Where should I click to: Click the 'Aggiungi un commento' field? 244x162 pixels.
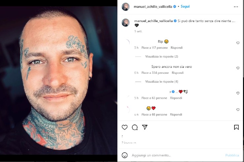(x=177, y=155)
